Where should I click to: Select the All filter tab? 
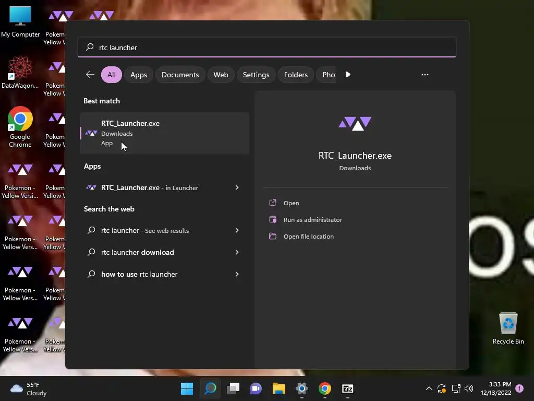point(112,75)
